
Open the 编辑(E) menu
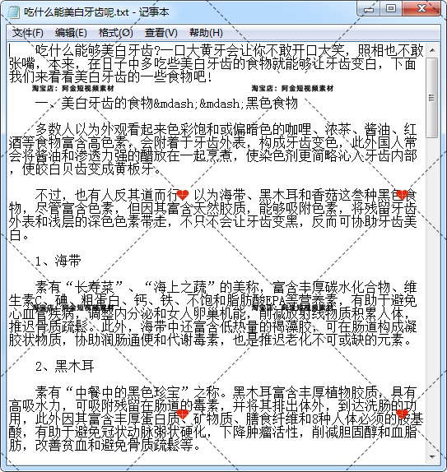point(71,33)
